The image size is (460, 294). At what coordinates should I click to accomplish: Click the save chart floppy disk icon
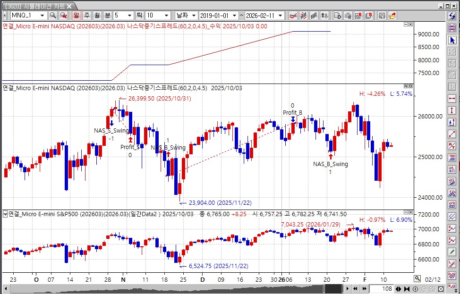click(x=382, y=16)
